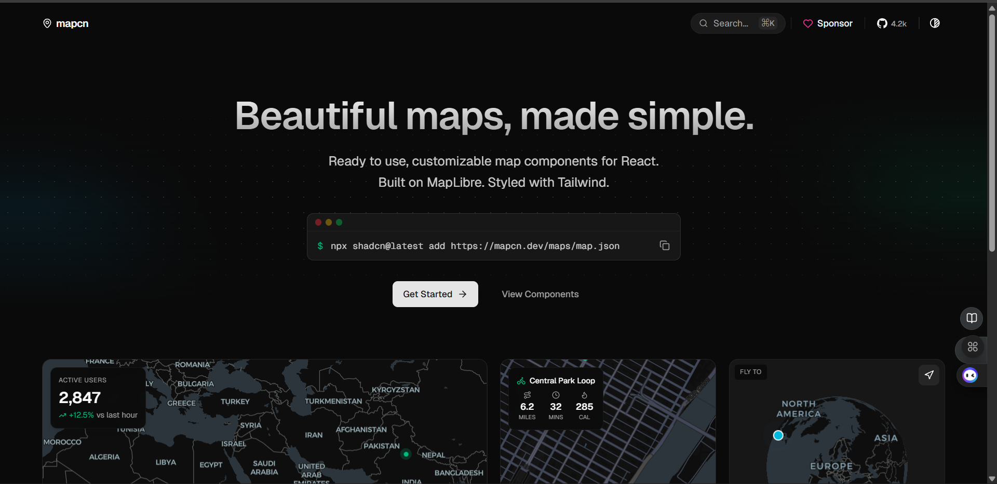Click the down arrow on the scrollbar

(x=992, y=479)
